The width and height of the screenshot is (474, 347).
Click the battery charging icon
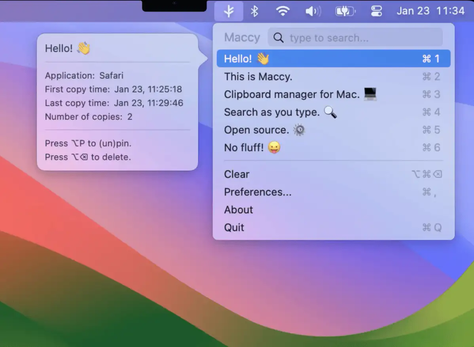[345, 11]
